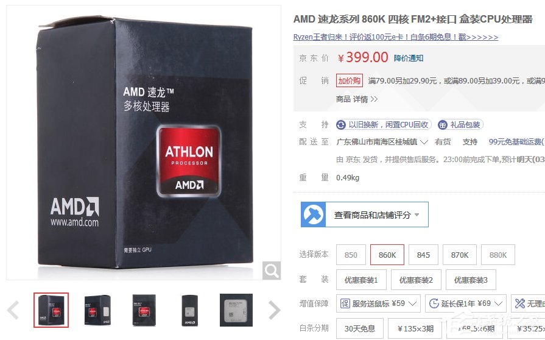The width and height of the screenshot is (545, 340).
Task: Click the wrench tools icon in 增值保障 row
Action: (x=520, y=303)
